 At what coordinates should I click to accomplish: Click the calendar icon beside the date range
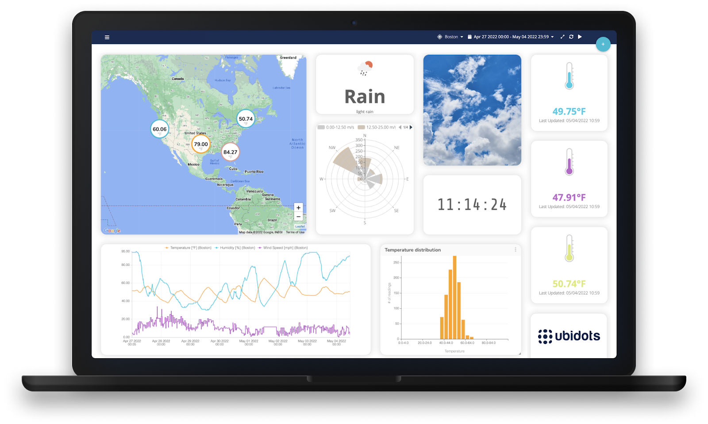click(x=470, y=37)
